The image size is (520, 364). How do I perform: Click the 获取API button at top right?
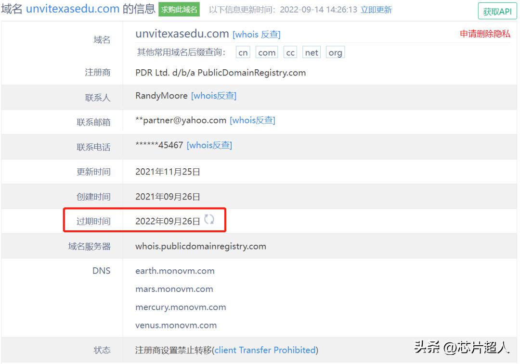click(498, 11)
